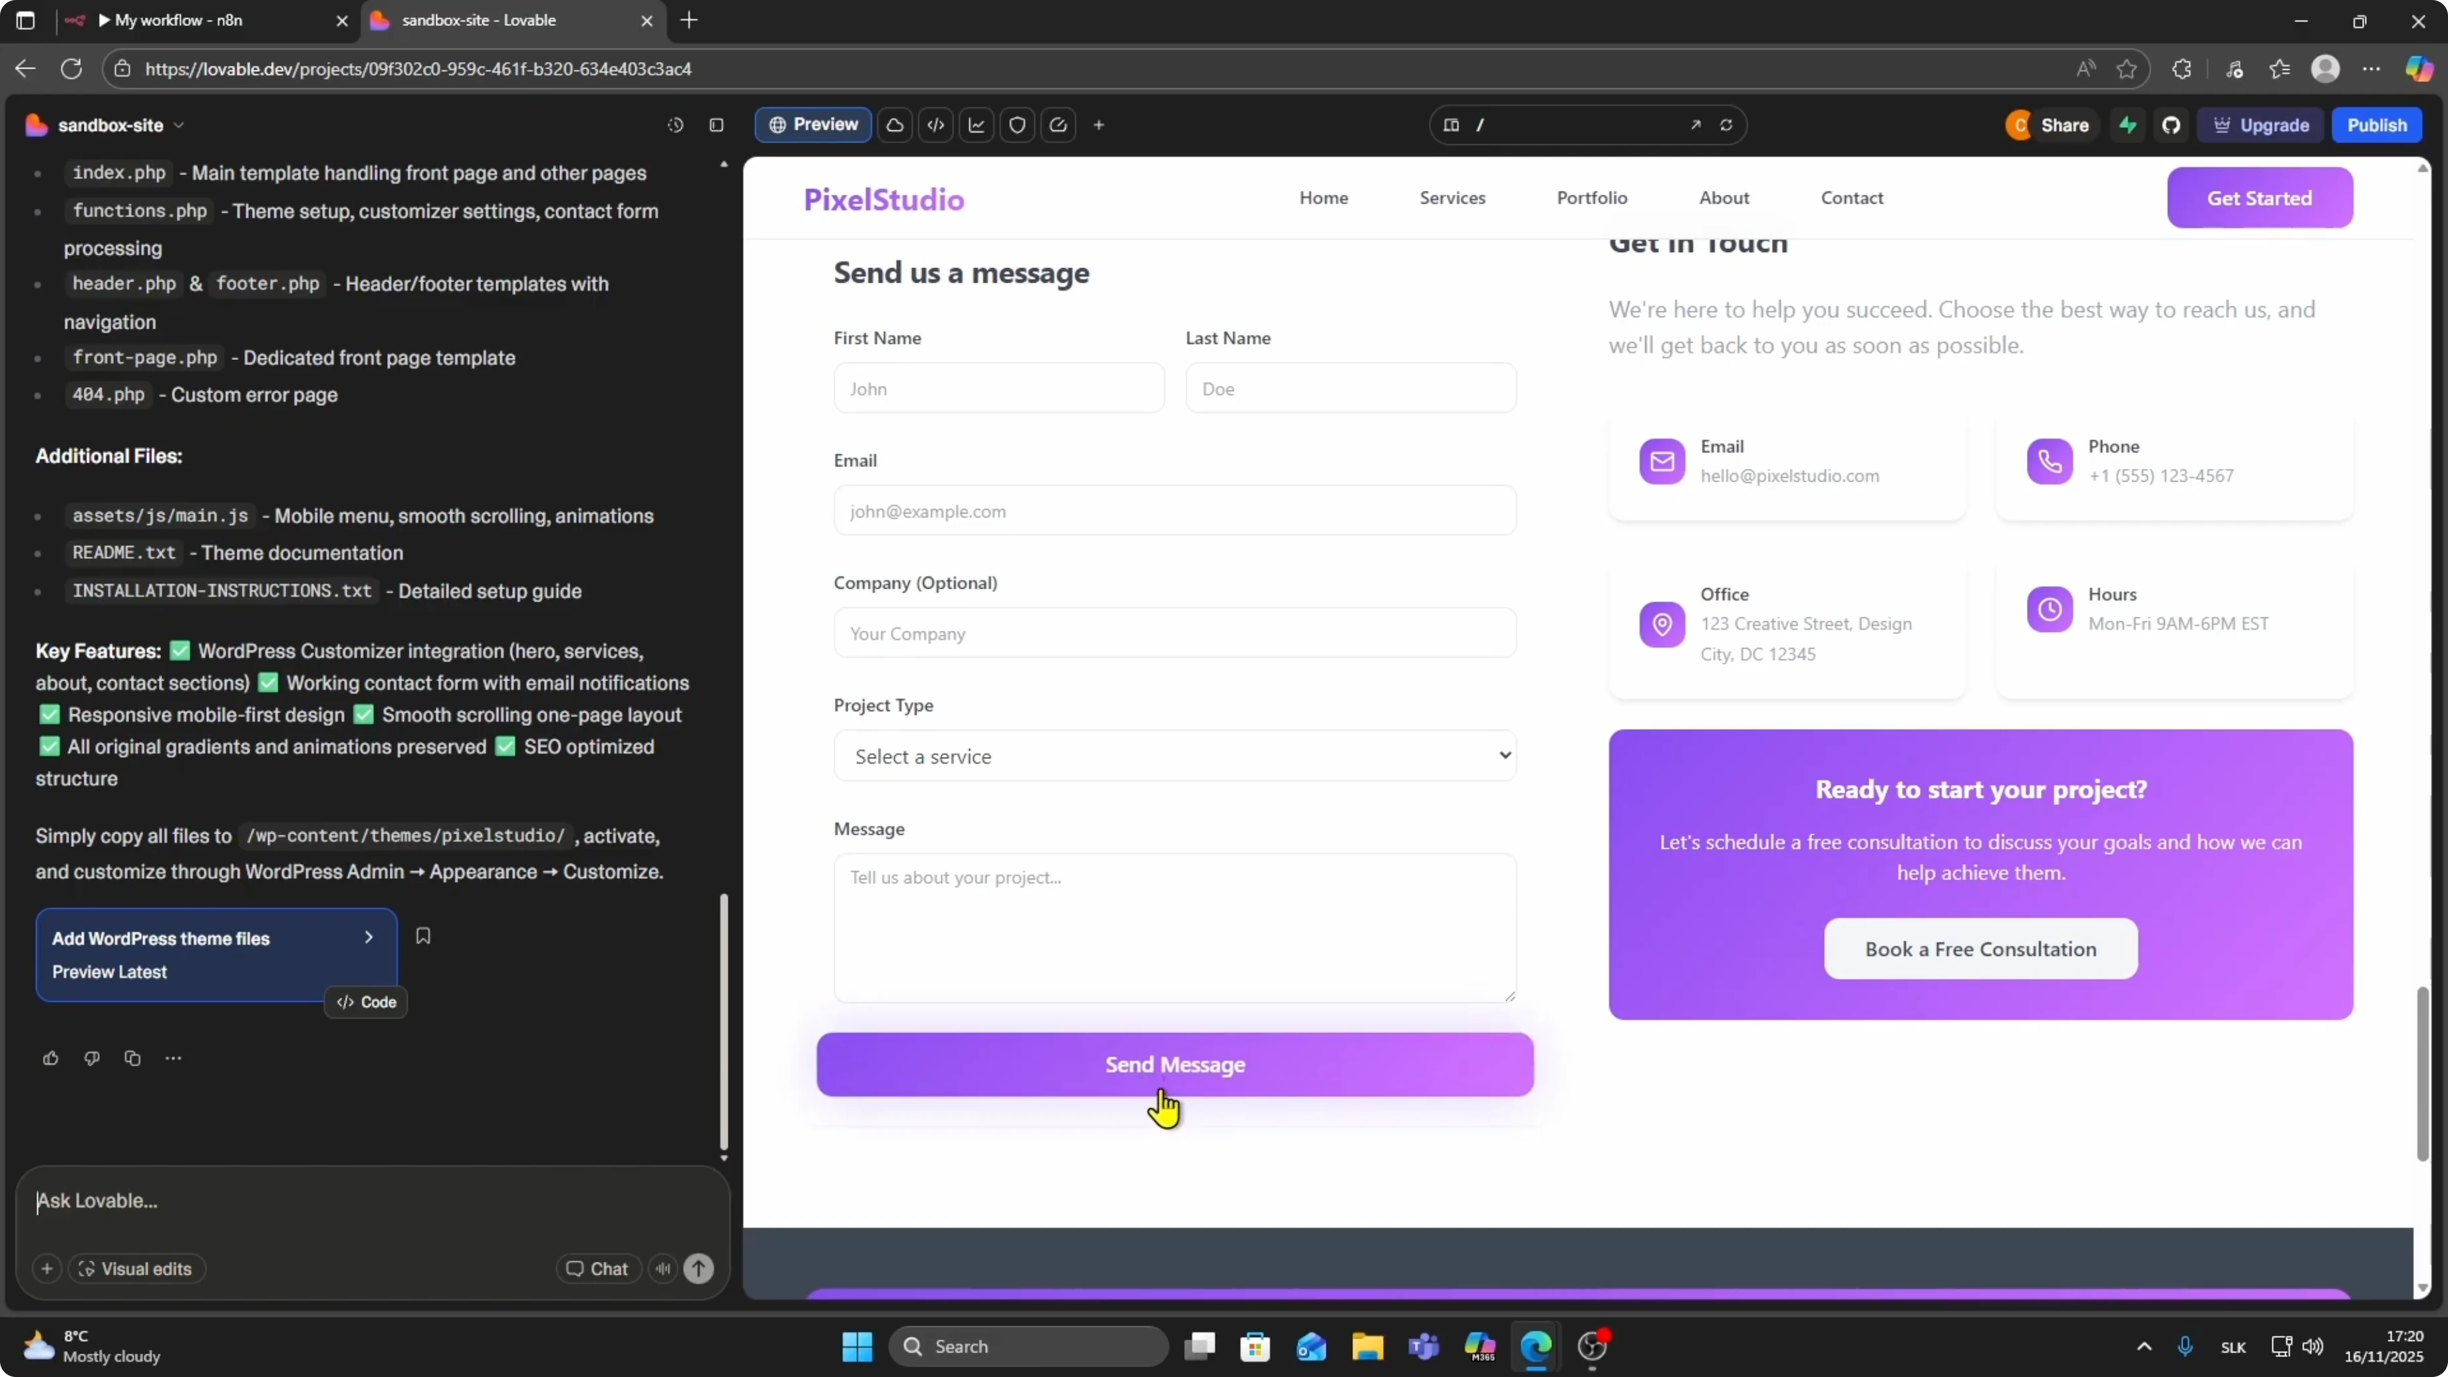The width and height of the screenshot is (2448, 1377).
Task: Toggle Chat mode in prompt box
Action: pyautogui.click(x=598, y=1269)
